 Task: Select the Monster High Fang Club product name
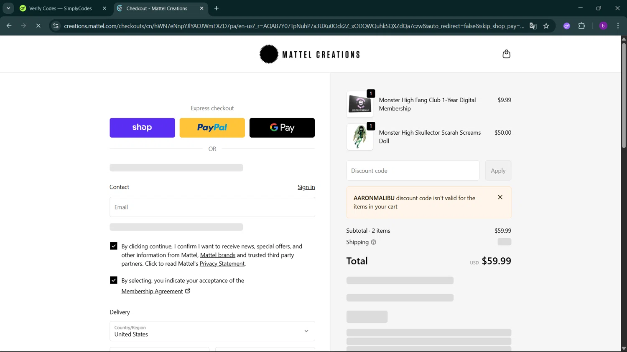point(427,104)
